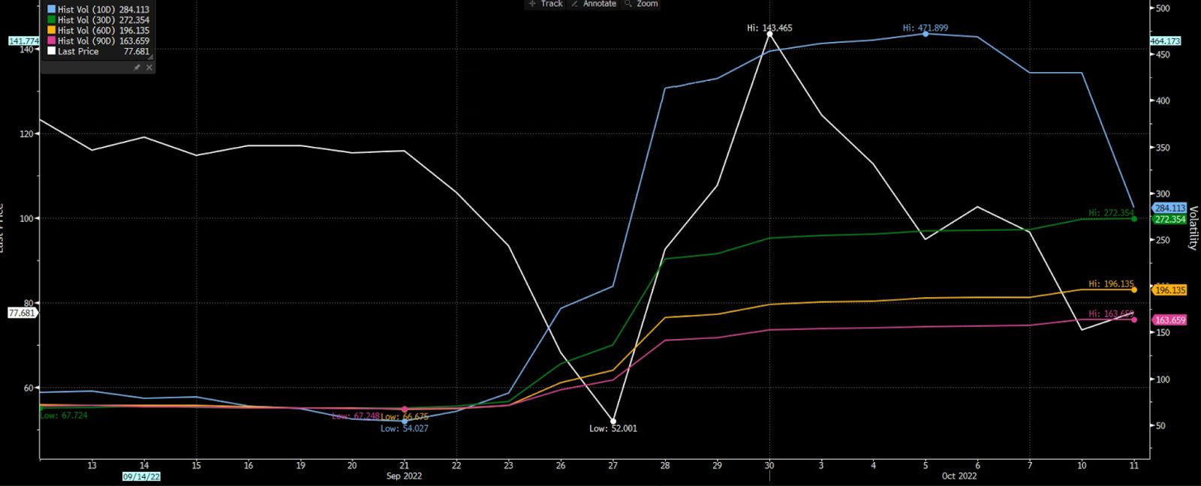This screenshot has width=1201, height=486.
Task: Click the white high marker labeled Hi: 143.465
Action: click(769, 34)
